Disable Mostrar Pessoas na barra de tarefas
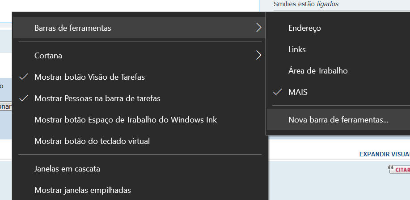Image resolution: width=410 pixels, height=200 pixels. (x=97, y=98)
